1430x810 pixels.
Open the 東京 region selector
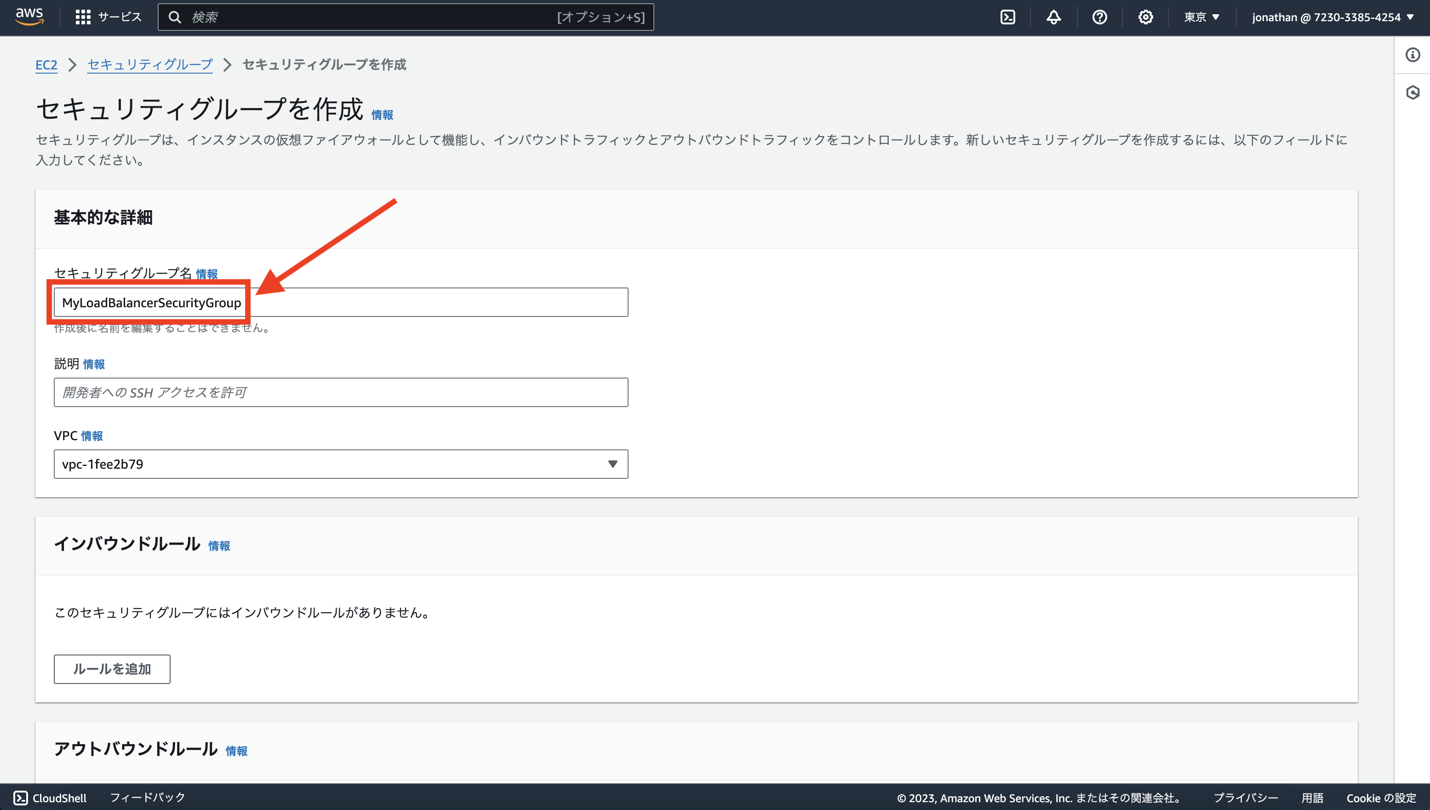click(x=1201, y=17)
